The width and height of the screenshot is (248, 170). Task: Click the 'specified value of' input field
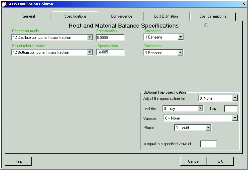click(x=208, y=144)
